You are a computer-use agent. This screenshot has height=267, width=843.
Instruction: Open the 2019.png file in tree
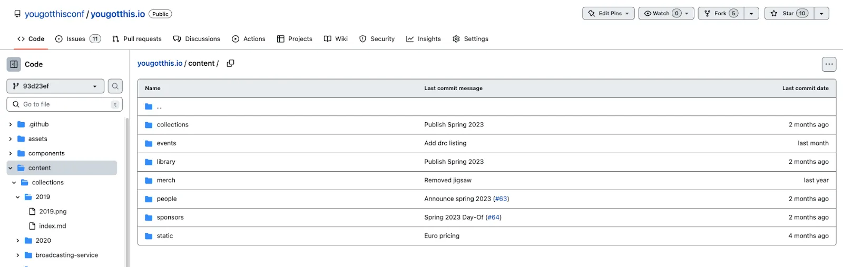point(53,212)
